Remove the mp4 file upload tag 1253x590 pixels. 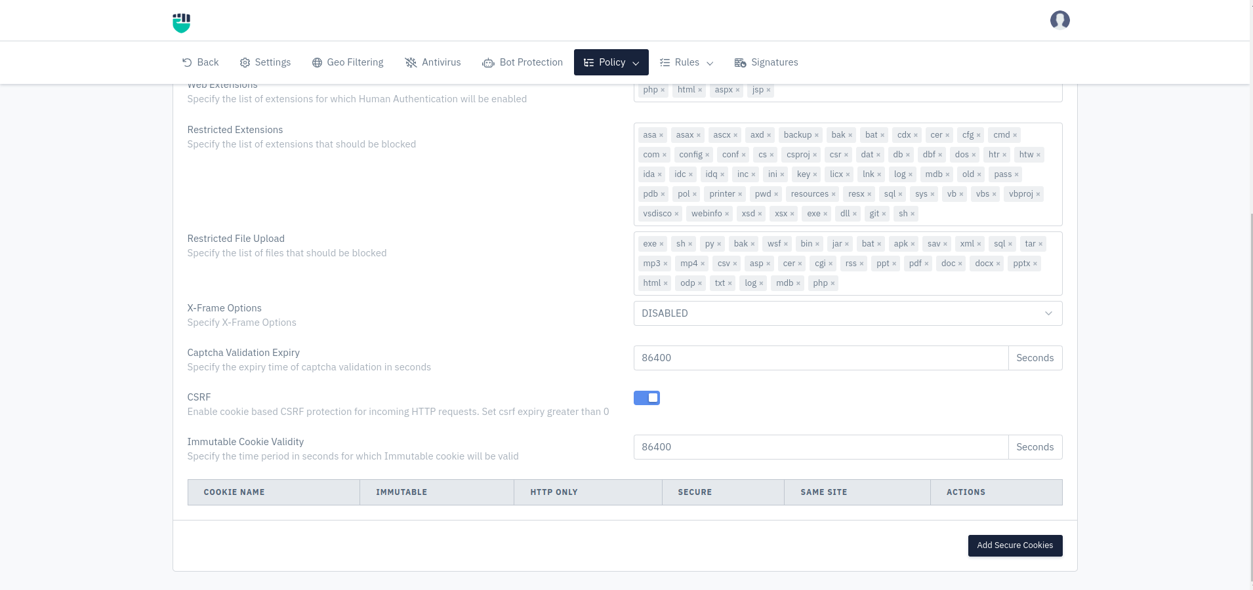tap(703, 264)
